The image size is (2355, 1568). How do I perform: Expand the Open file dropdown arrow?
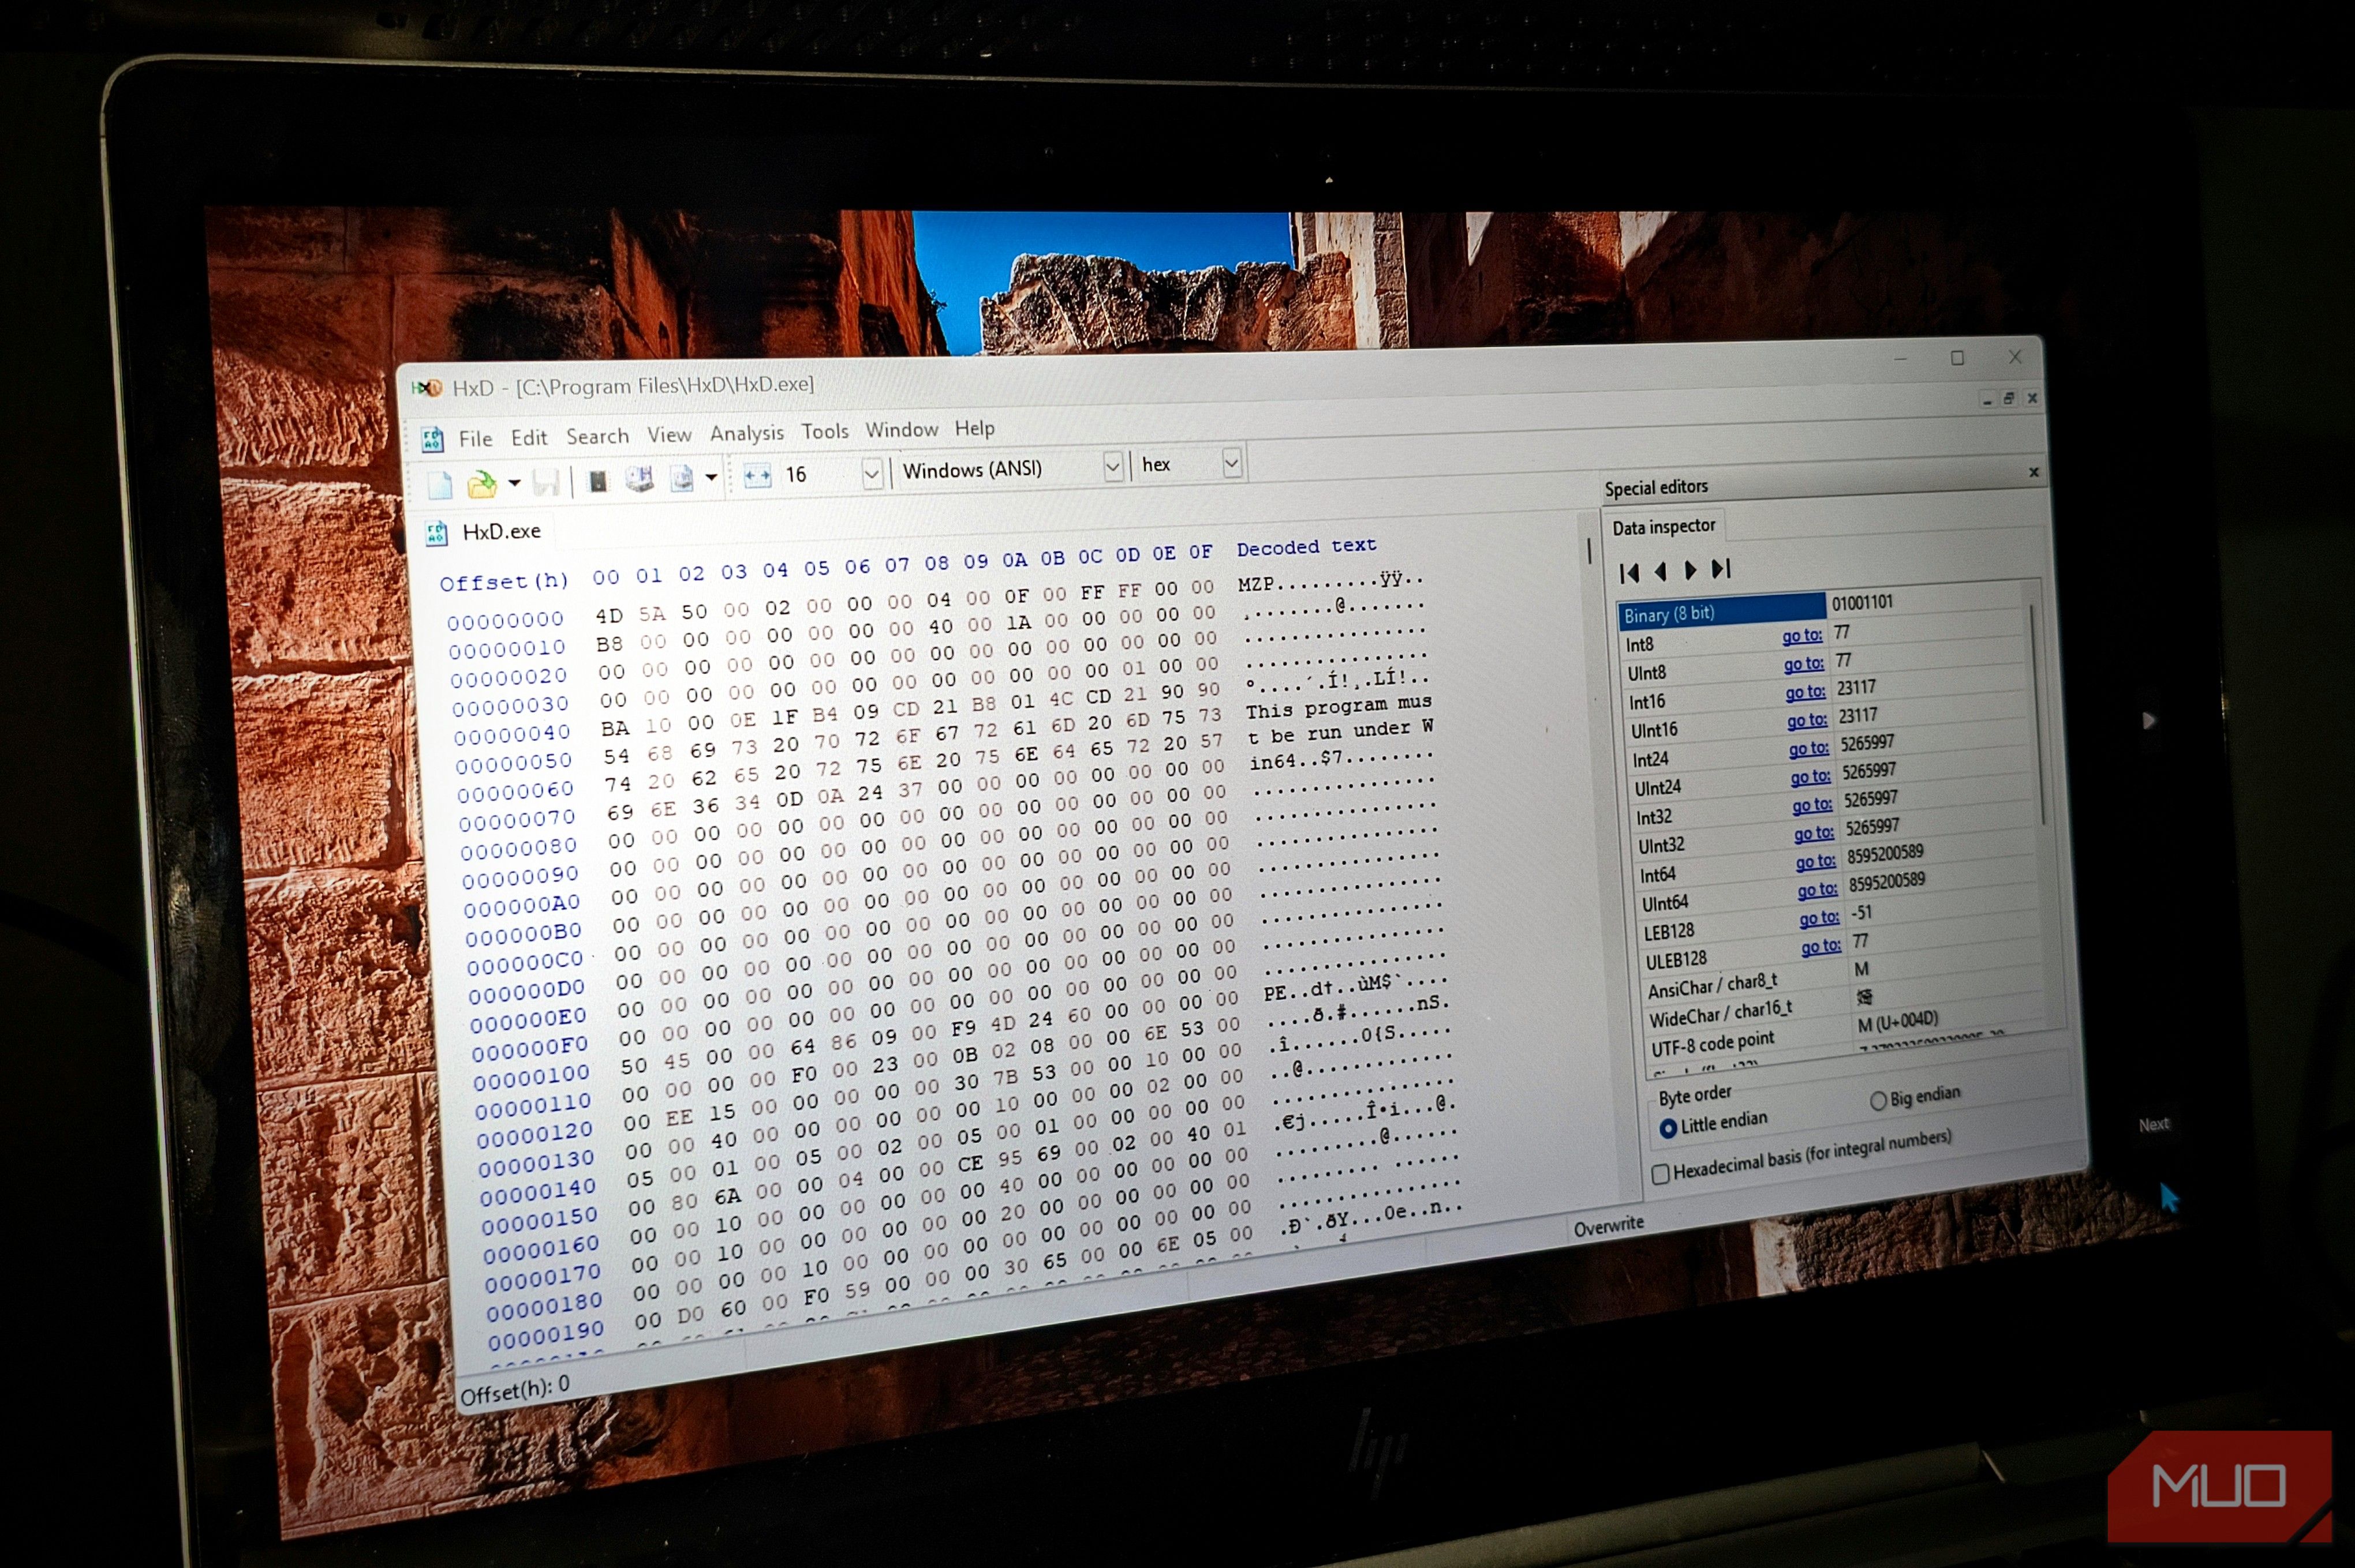(514, 483)
